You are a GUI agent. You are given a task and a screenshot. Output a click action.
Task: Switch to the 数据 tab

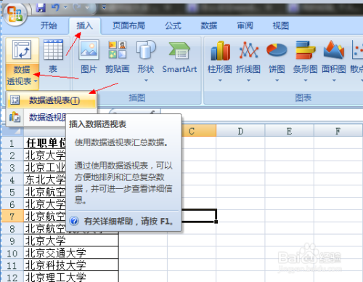(x=209, y=25)
